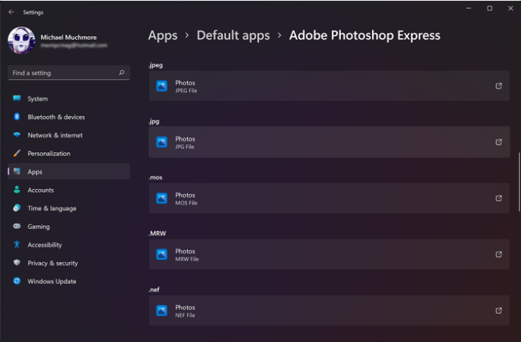Click the Windows Update sync icon
The height and width of the screenshot is (342, 521).
16,281
